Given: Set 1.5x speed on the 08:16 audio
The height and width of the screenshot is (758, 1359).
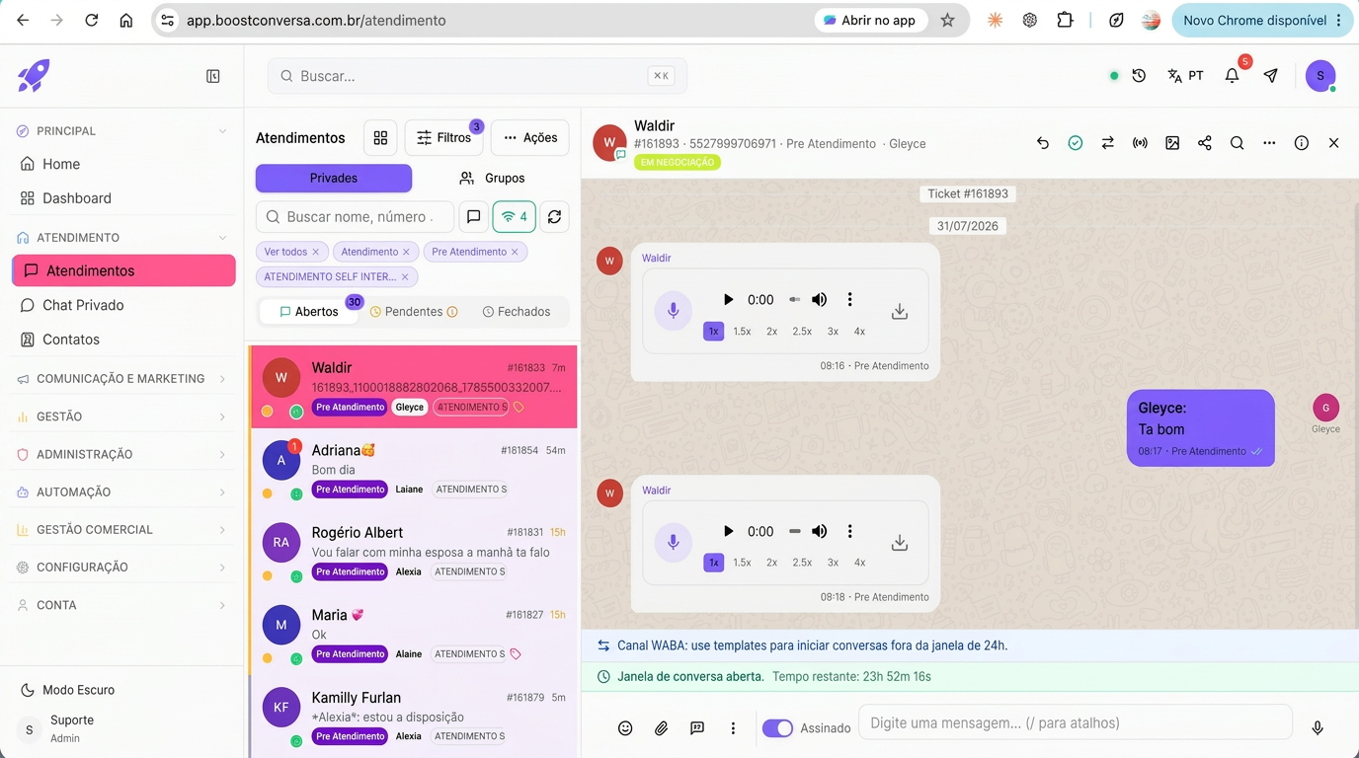Looking at the screenshot, I should tap(742, 332).
